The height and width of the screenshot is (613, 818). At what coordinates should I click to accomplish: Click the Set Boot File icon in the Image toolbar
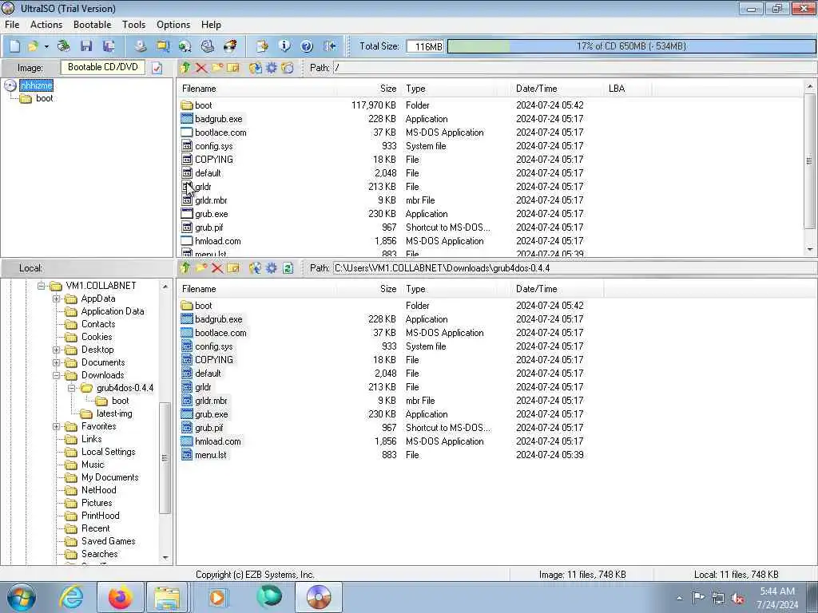pos(288,68)
